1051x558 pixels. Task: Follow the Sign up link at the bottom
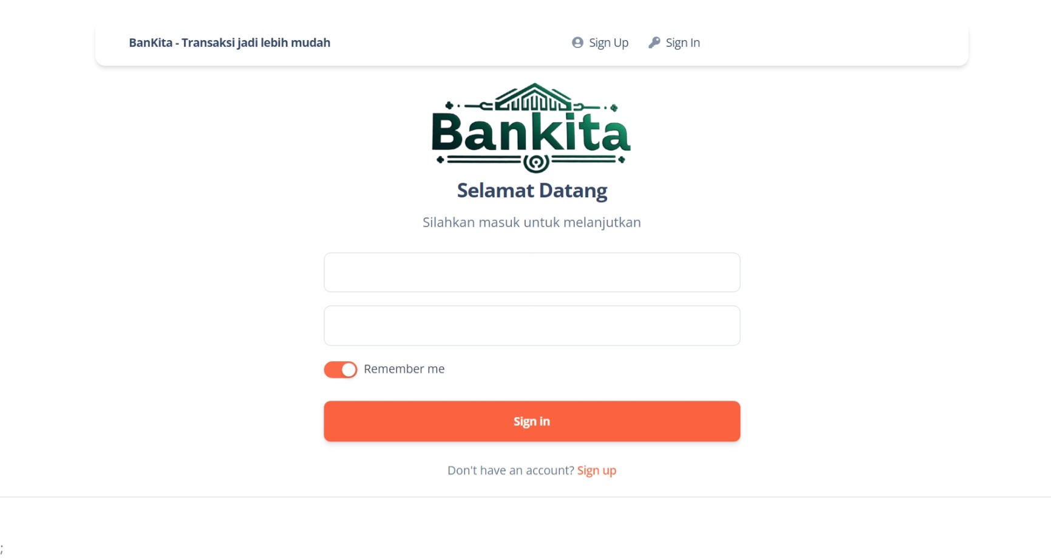[596, 470]
